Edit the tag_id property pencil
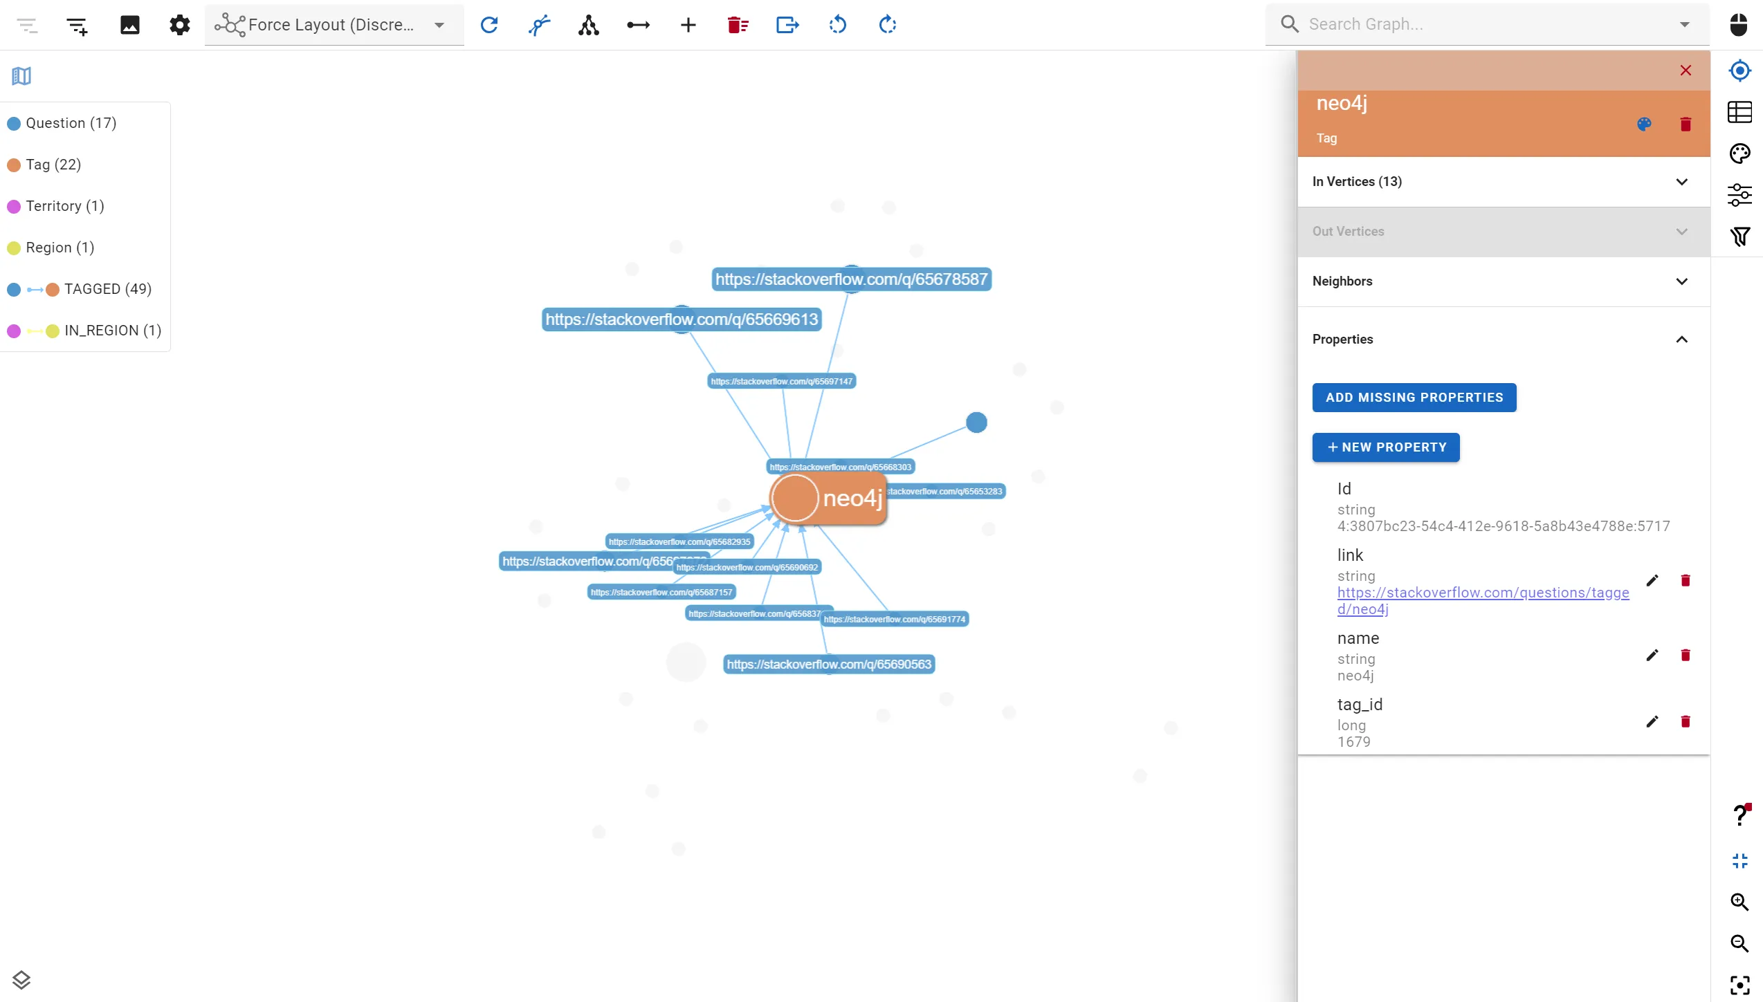This screenshot has width=1763, height=1002. 1652,722
